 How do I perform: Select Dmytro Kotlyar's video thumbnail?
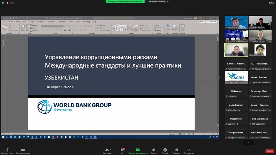tap(236, 50)
